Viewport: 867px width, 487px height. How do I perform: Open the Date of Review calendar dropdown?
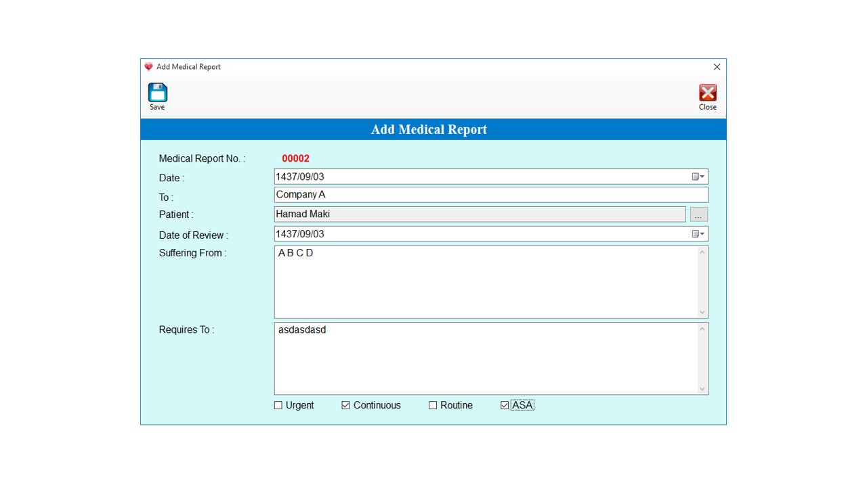pos(698,234)
